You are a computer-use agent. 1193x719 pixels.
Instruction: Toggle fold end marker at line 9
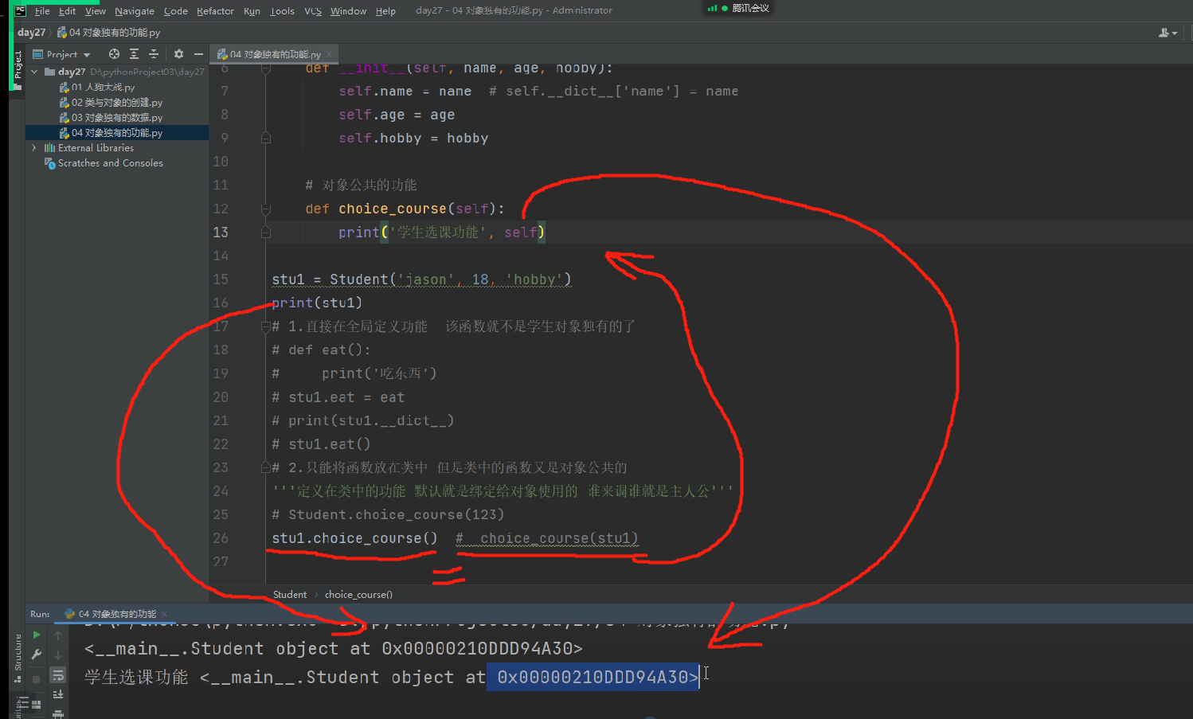click(266, 139)
